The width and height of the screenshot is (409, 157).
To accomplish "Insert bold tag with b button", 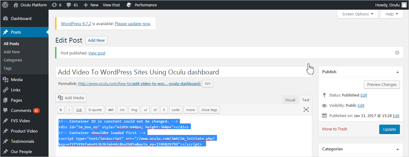I will click(x=61, y=110).
